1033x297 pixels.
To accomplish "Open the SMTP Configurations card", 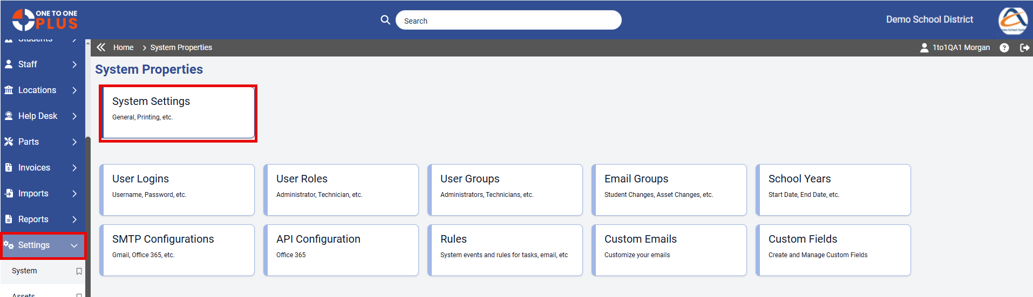I will (177, 250).
